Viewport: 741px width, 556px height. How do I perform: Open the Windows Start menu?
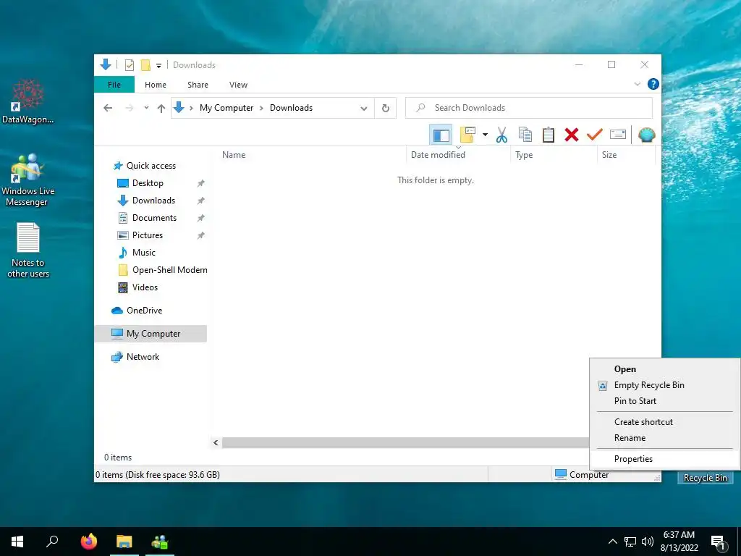pos(17,542)
